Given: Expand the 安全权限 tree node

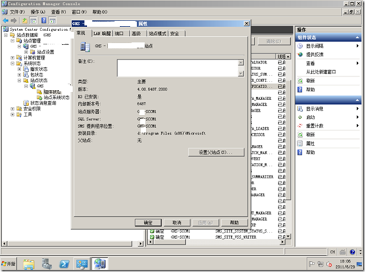Looking at the screenshot, I should click(x=12, y=109).
